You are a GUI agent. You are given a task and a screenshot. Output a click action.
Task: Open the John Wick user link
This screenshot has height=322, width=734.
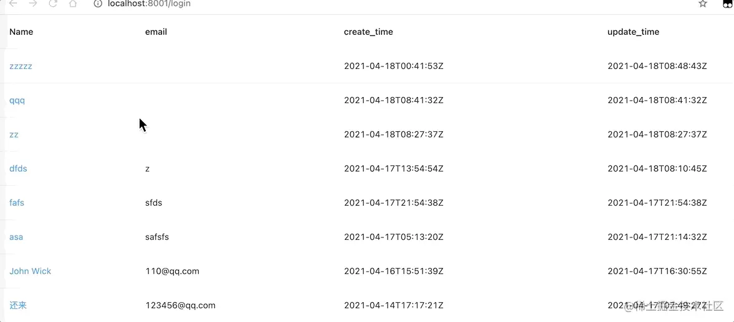tap(31, 271)
